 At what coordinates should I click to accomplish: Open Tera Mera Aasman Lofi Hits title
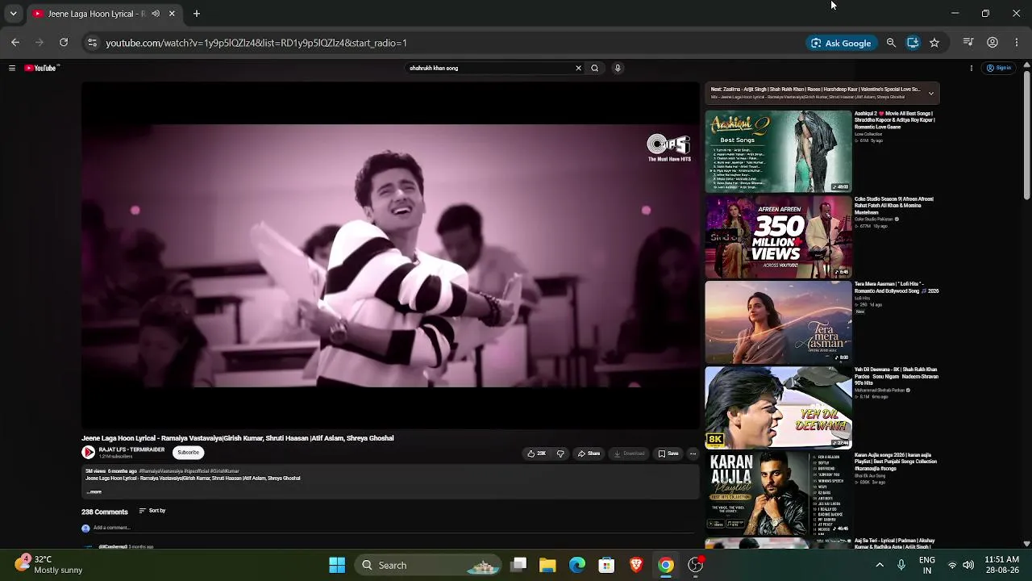(x=897, y=288)
